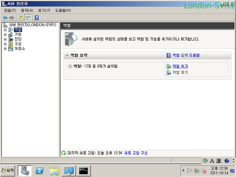Click the 역할 제거 link

click(180, 72)
